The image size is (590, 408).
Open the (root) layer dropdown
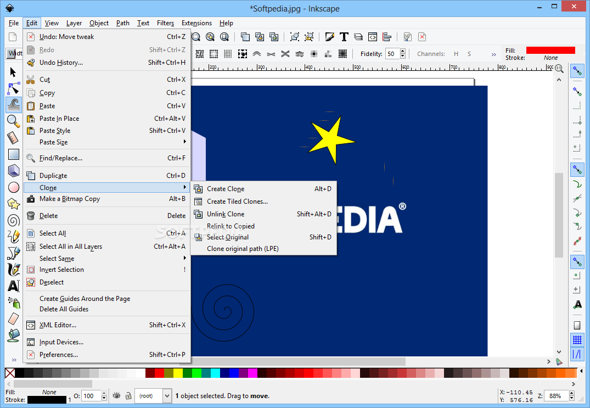153,395
